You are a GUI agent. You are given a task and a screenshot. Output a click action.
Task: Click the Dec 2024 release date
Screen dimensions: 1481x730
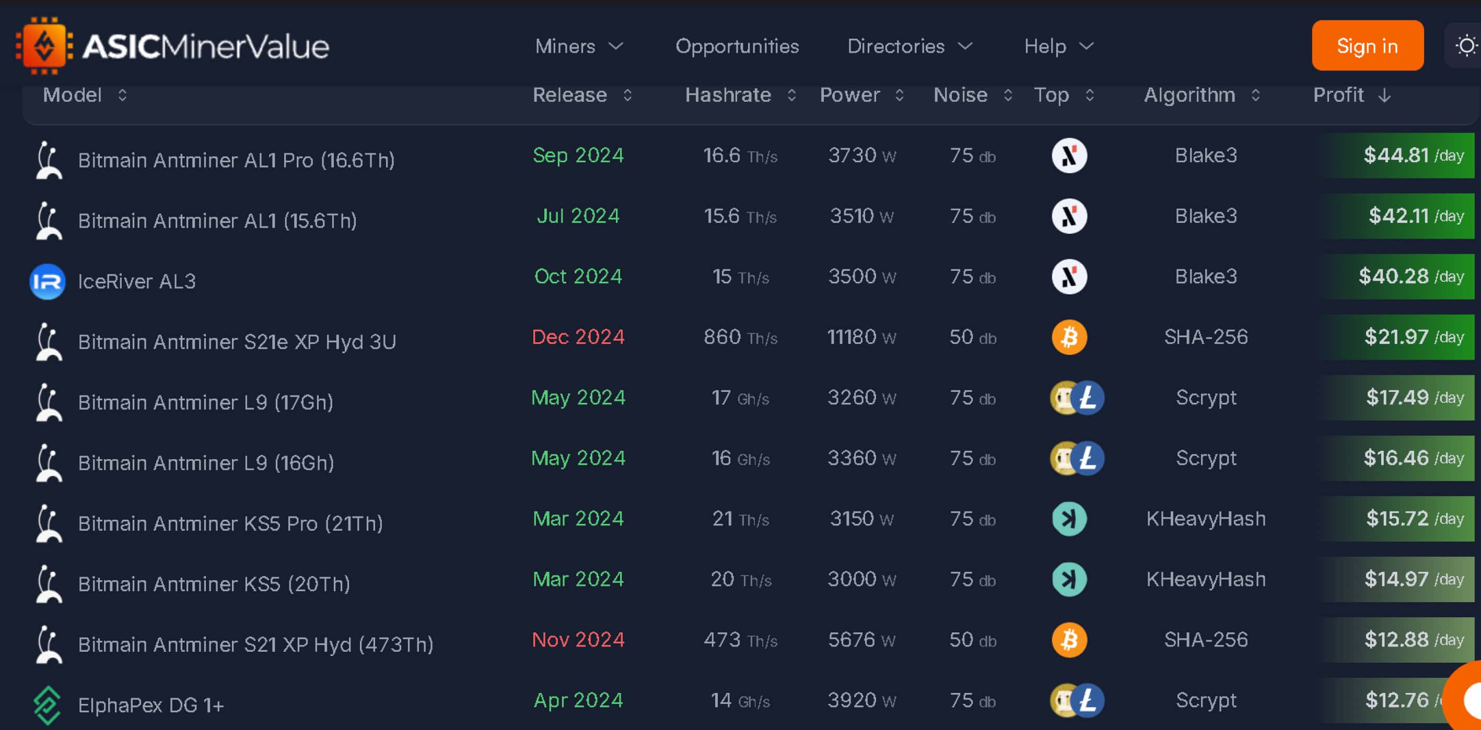[x=578, y=337]
